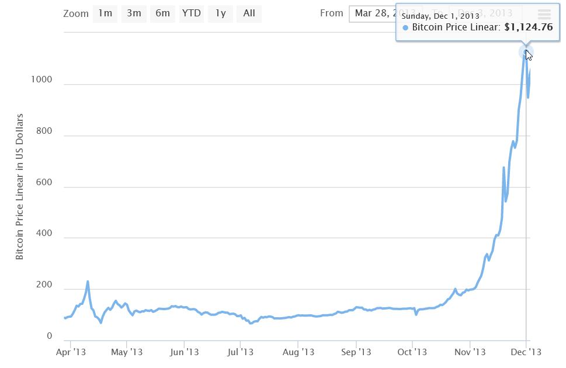
Task: Click the highlighted Dec 1 data point
Action: pos(526,53)
